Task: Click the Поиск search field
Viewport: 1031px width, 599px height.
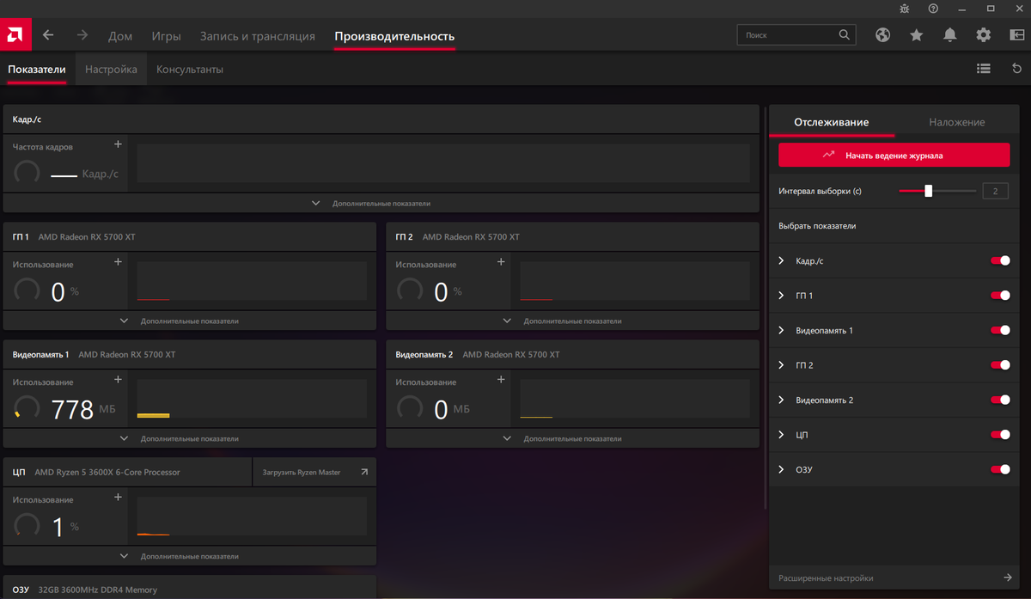Action: point(796,35)
